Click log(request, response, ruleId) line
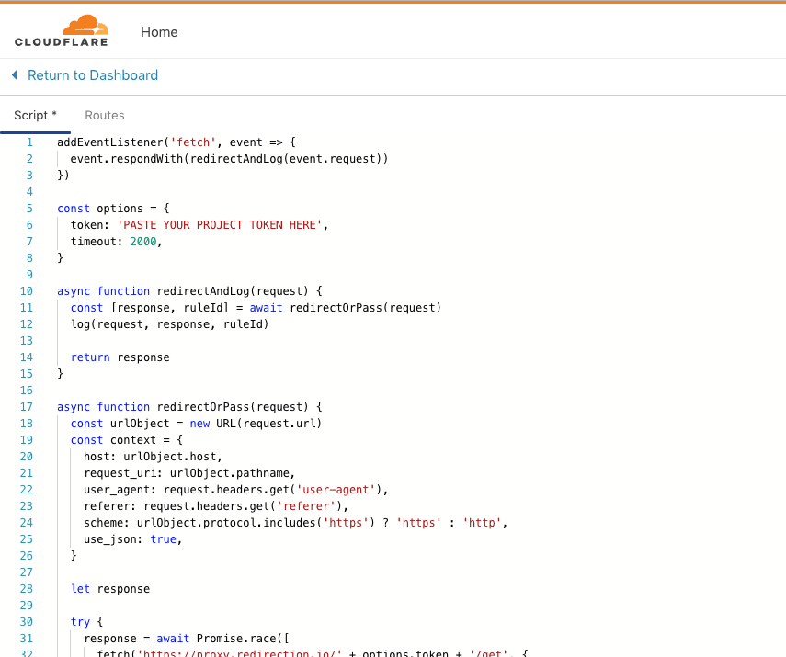Image resolution: width=786 pixels, height=657 pixels. [x=169, y=324]
